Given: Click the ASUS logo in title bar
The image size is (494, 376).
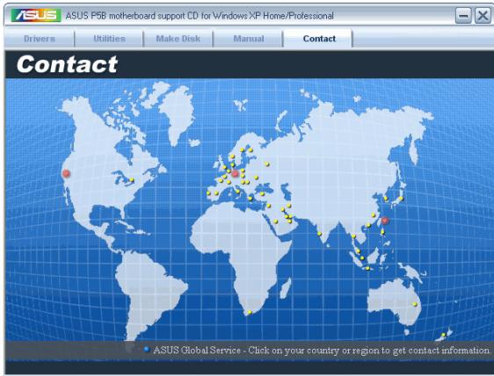Looking at the screenshot, I should [36, 16].
